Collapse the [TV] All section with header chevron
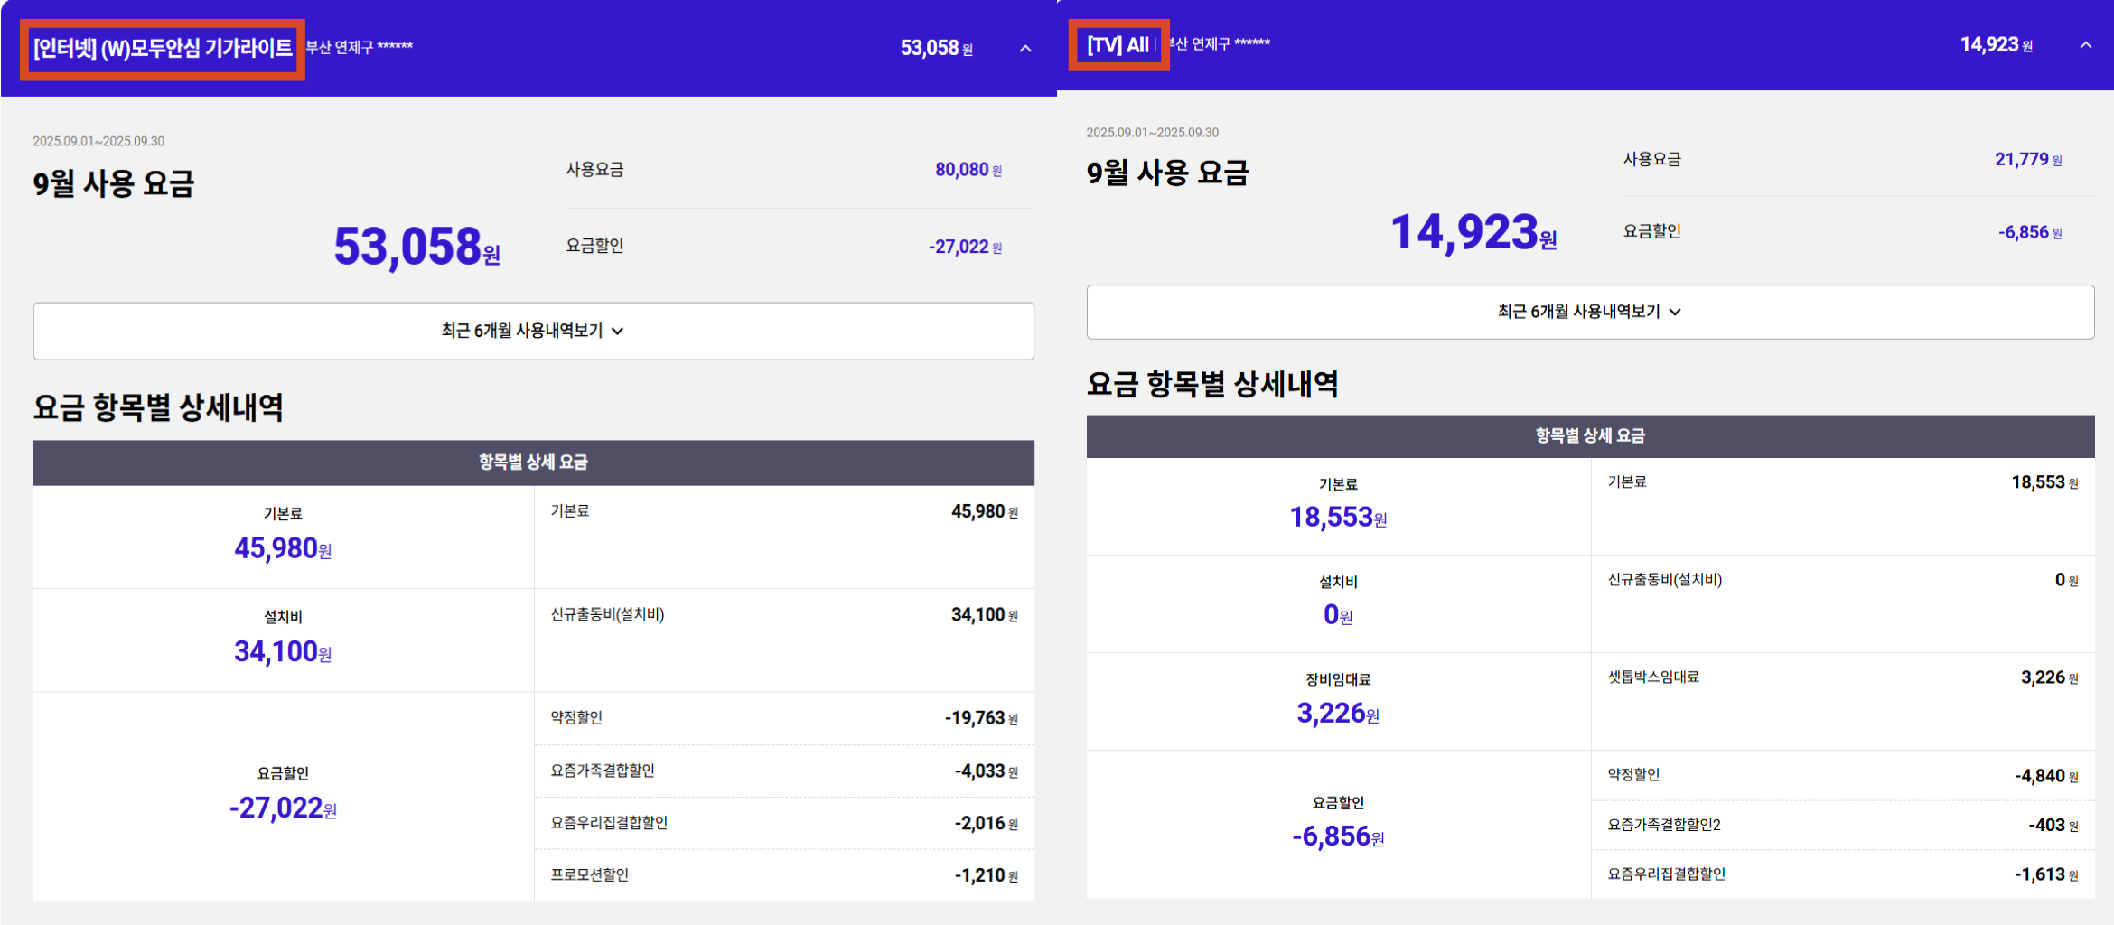 click(x=2085, y=45)
